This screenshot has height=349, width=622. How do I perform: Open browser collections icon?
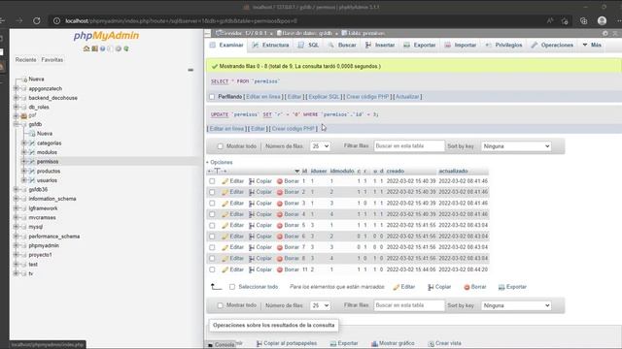click(x=583, y=21)
